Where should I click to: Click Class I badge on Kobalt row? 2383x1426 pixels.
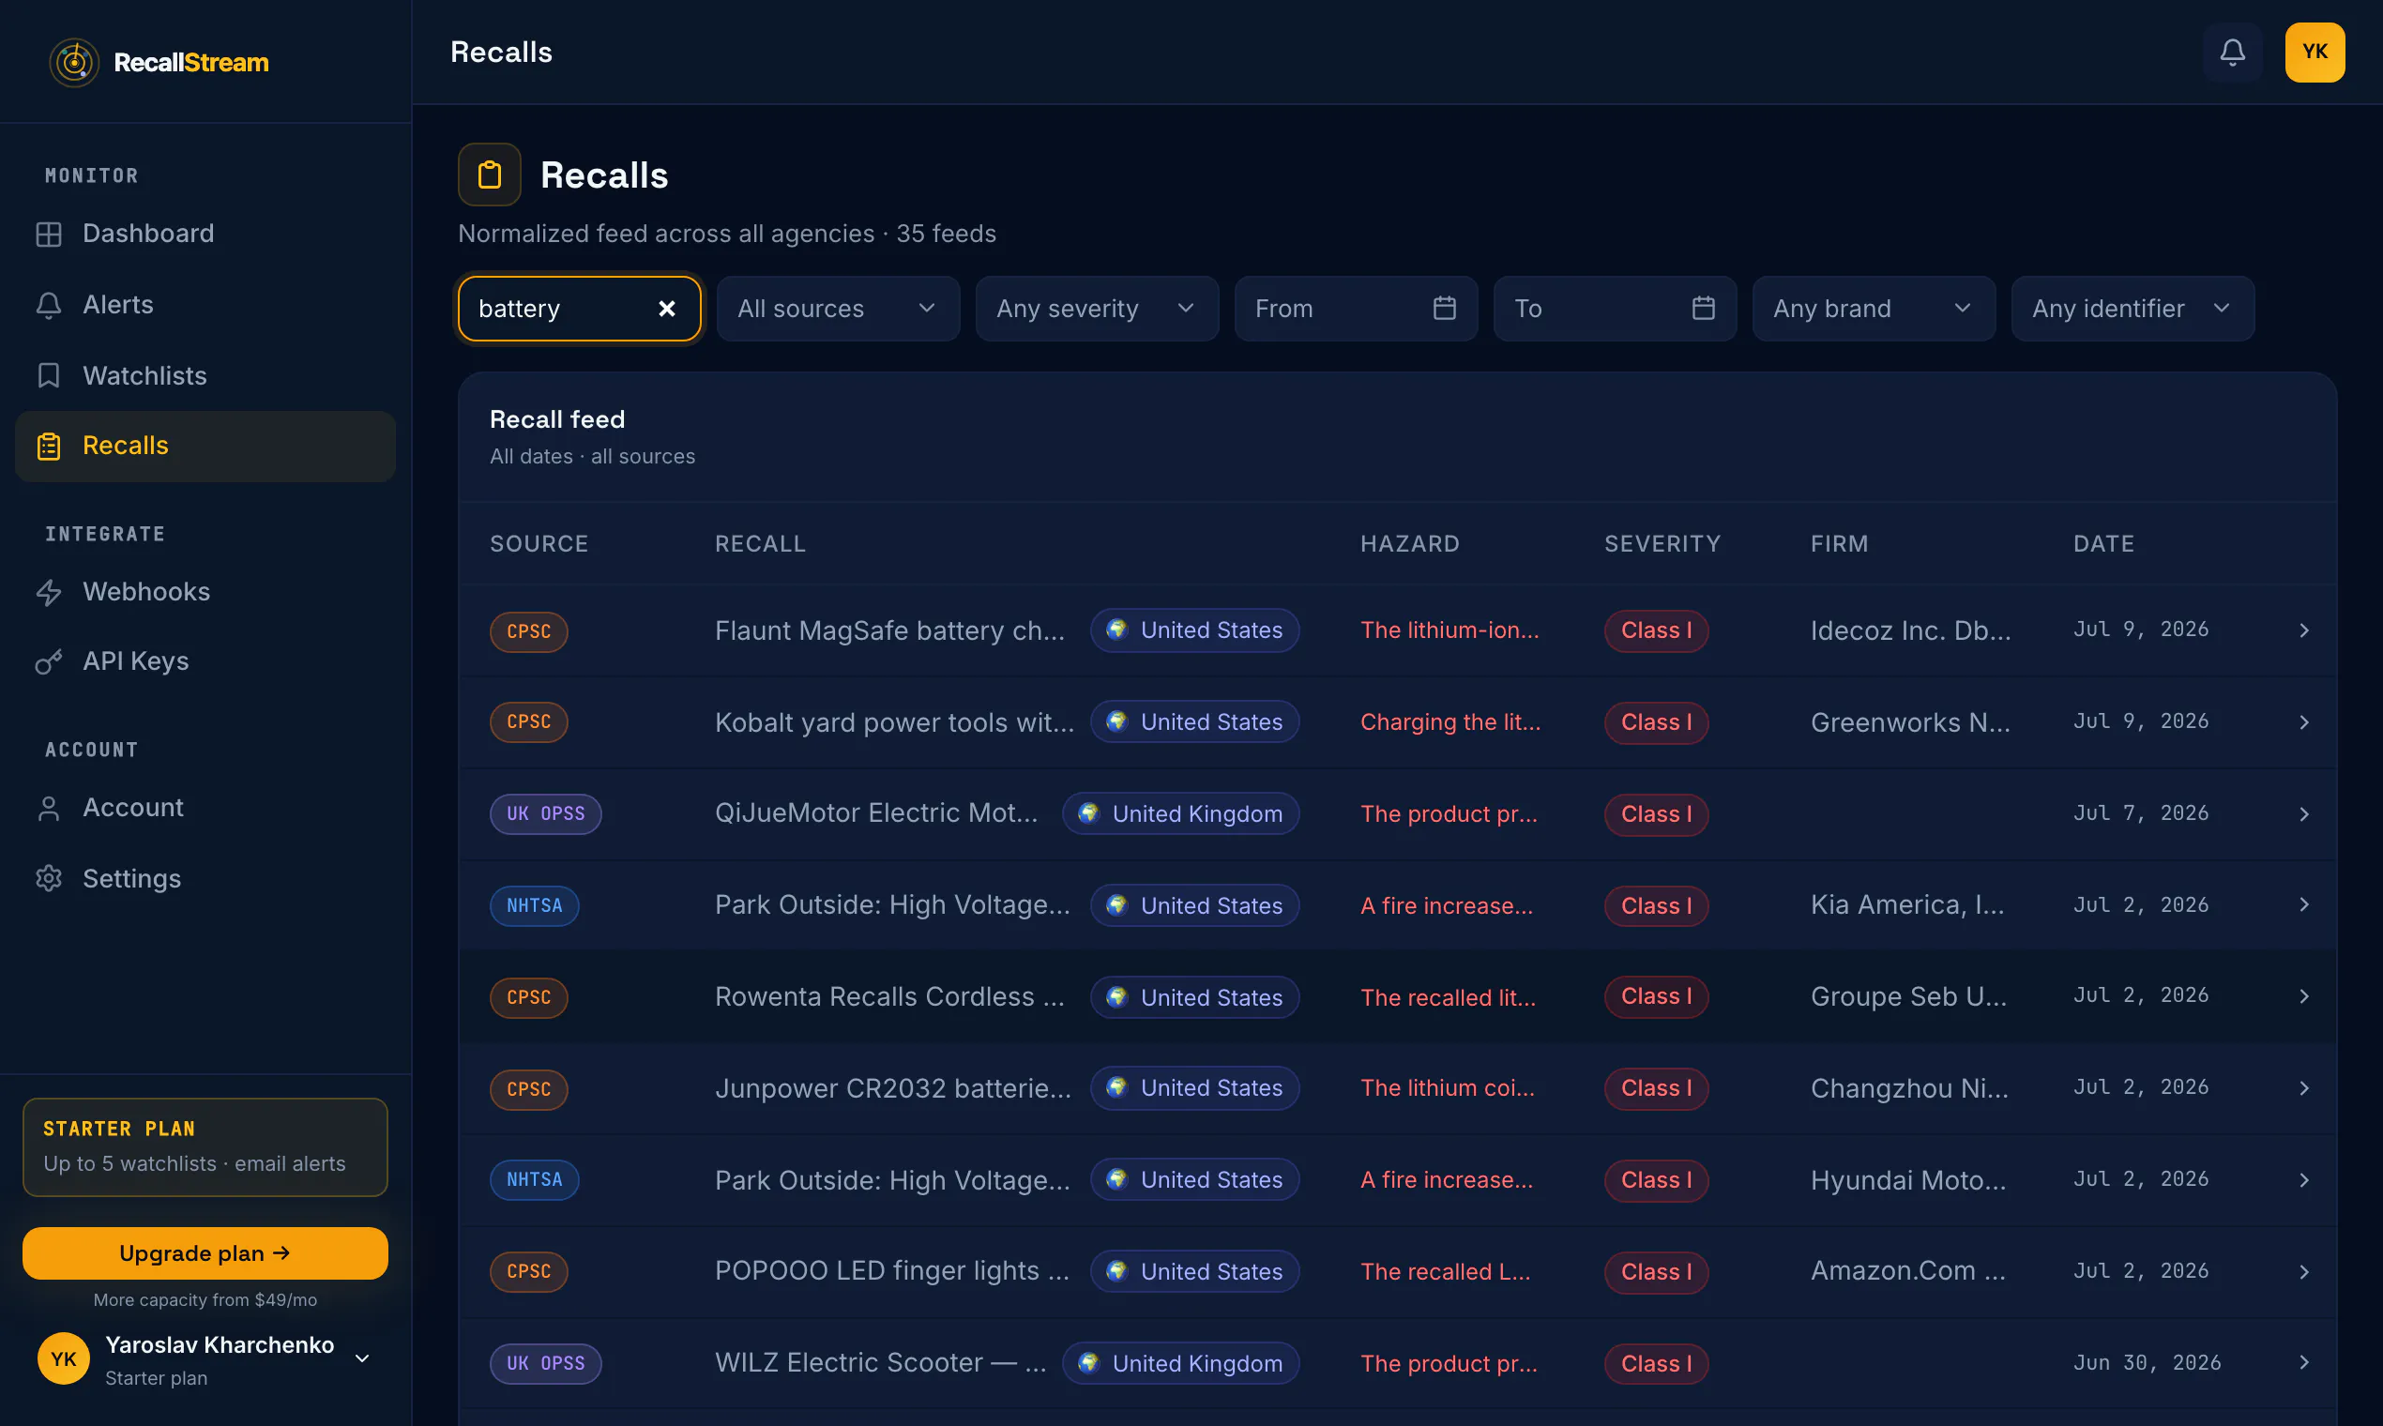pos(1656,722)
